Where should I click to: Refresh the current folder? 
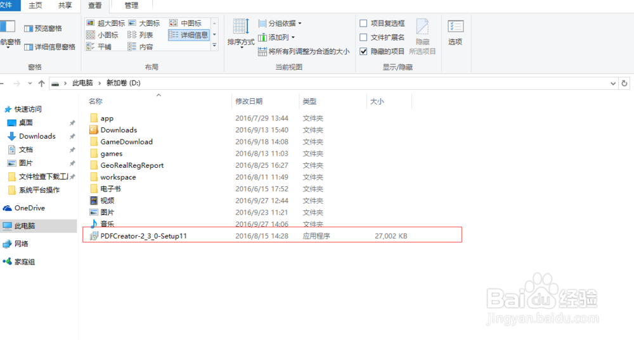[x=624, y=83]
